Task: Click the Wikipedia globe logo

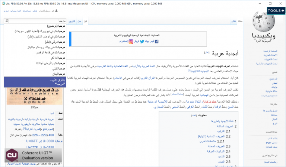Action: point(264,22)
